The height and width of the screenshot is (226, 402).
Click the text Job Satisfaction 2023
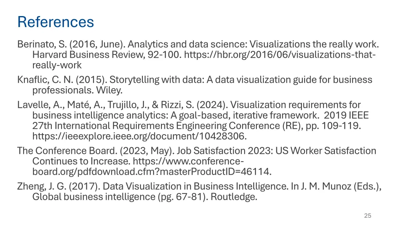[x=225, y=151]
